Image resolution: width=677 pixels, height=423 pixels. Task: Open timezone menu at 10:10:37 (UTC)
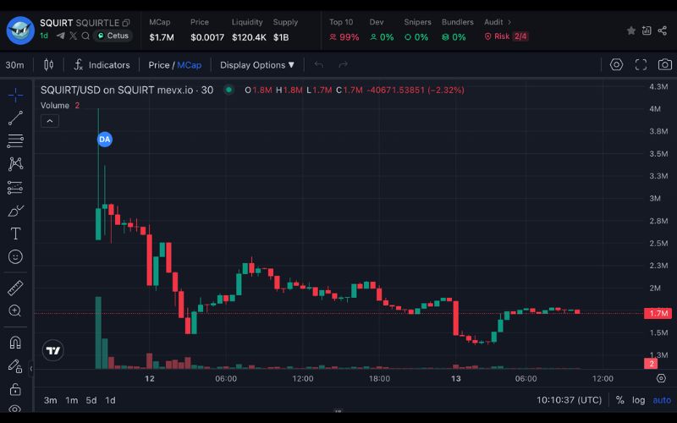tap(569, 400)
